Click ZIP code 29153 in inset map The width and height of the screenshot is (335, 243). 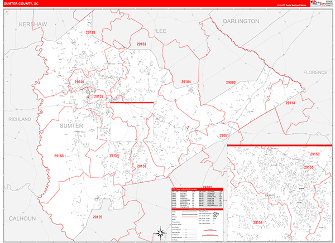315,154
